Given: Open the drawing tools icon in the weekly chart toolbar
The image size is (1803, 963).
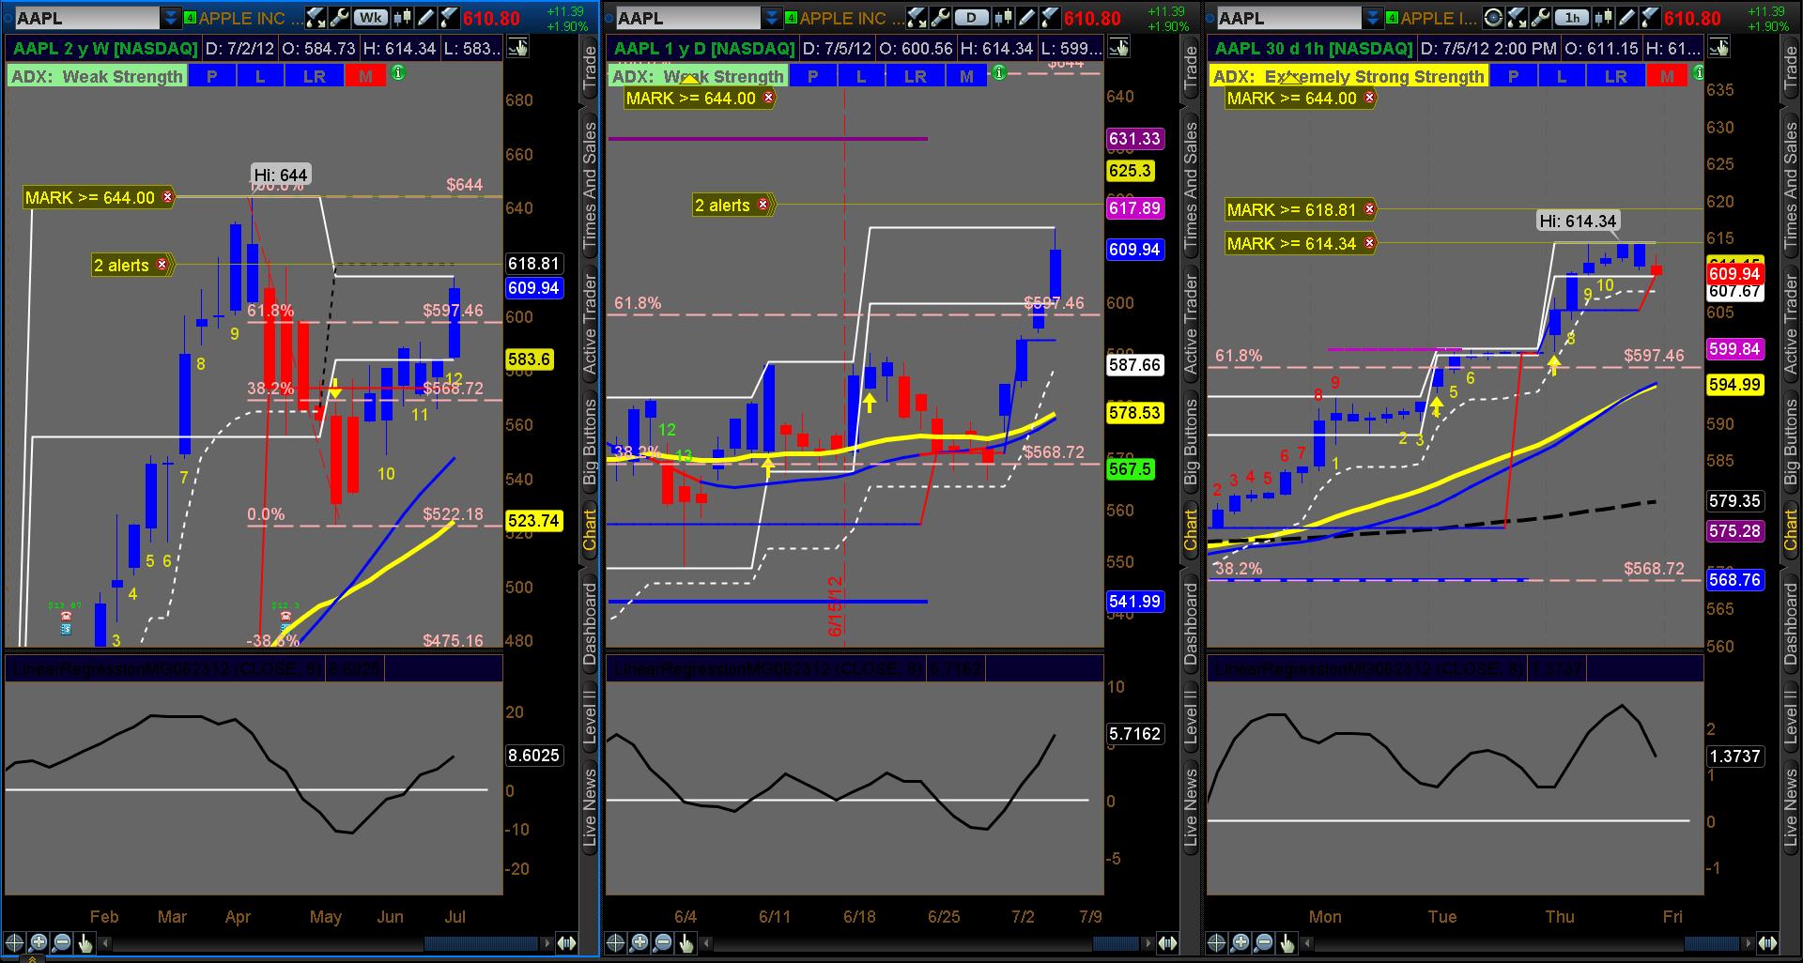Looking at the screenshot, I should coord(316,18).
